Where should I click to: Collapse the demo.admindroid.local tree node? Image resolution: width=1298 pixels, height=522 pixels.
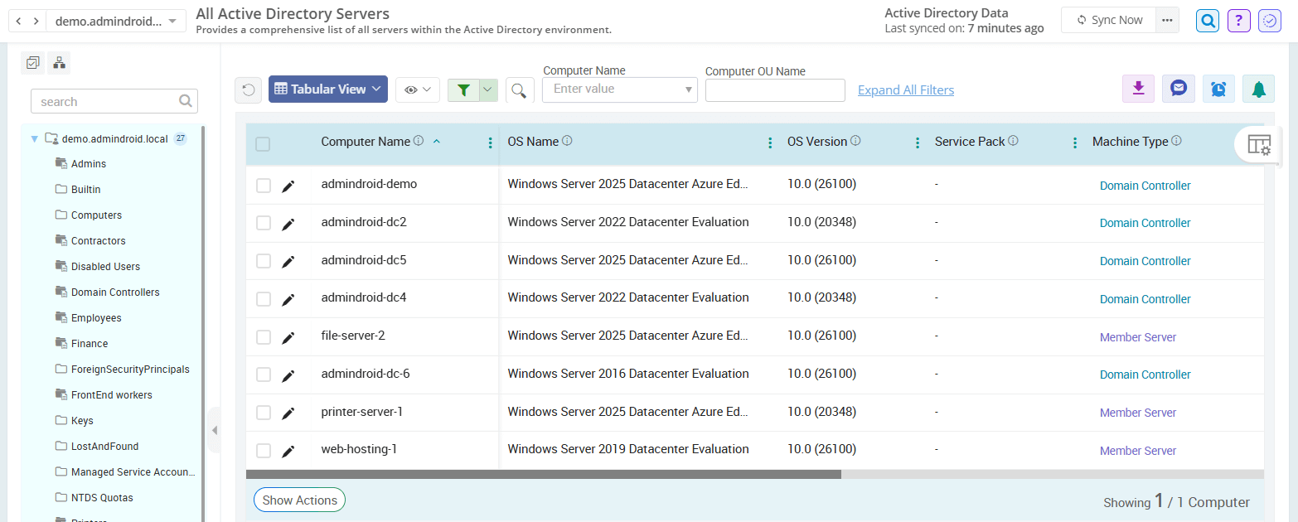click(x=33, y=138)
